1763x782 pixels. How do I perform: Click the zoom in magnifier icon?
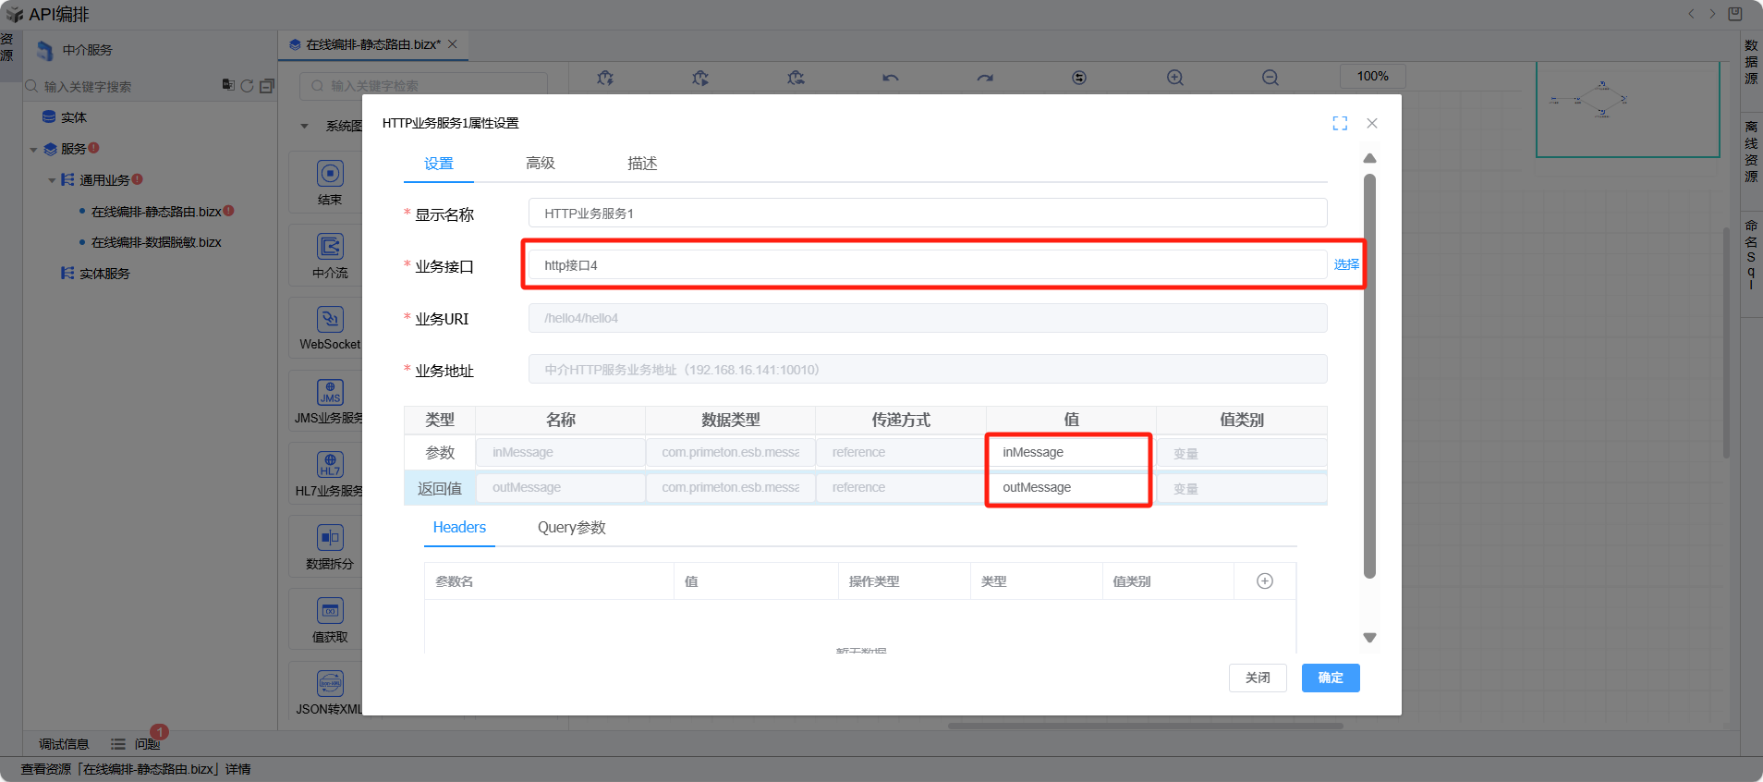point(1174,78)
